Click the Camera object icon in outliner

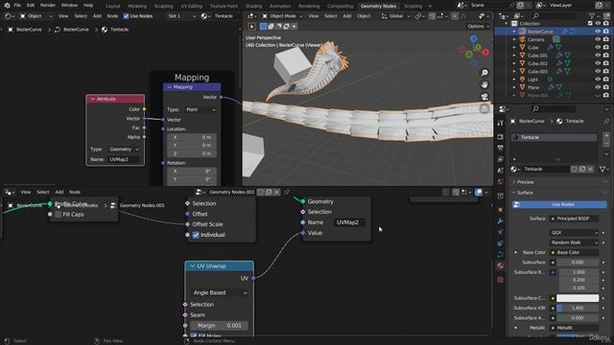click(522, 39)
